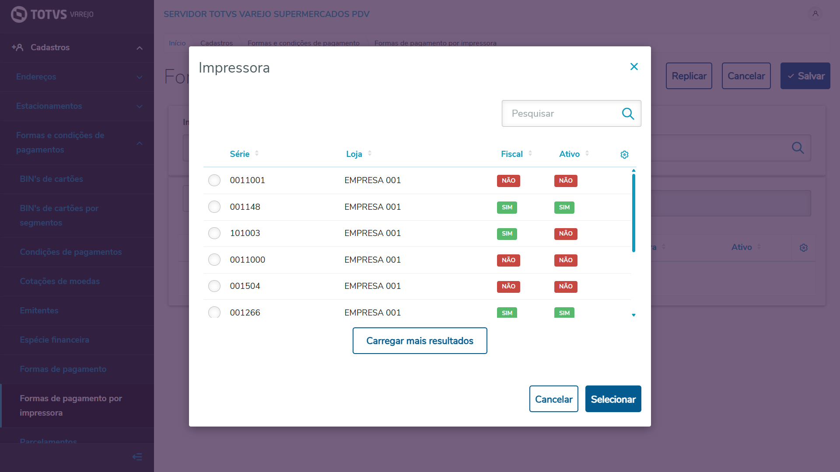Click the search magnifier icon in Impressora dialog

coord(628,114)
